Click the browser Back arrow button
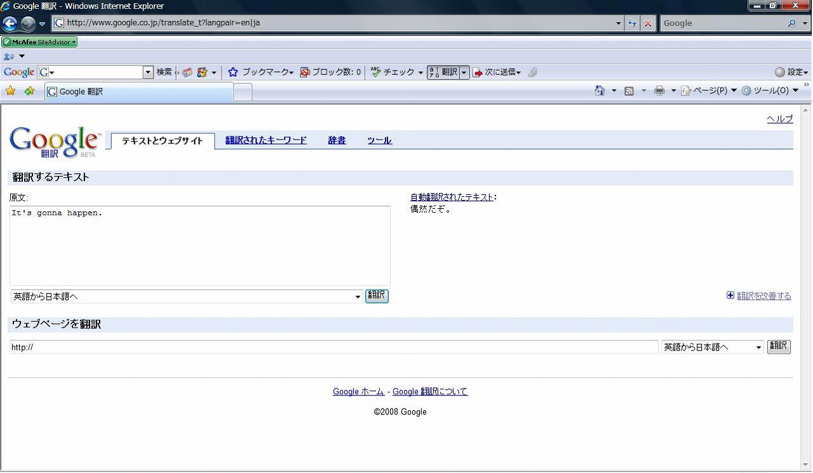 (x=10, y=23)
